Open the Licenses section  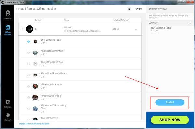tap(8, 15)
